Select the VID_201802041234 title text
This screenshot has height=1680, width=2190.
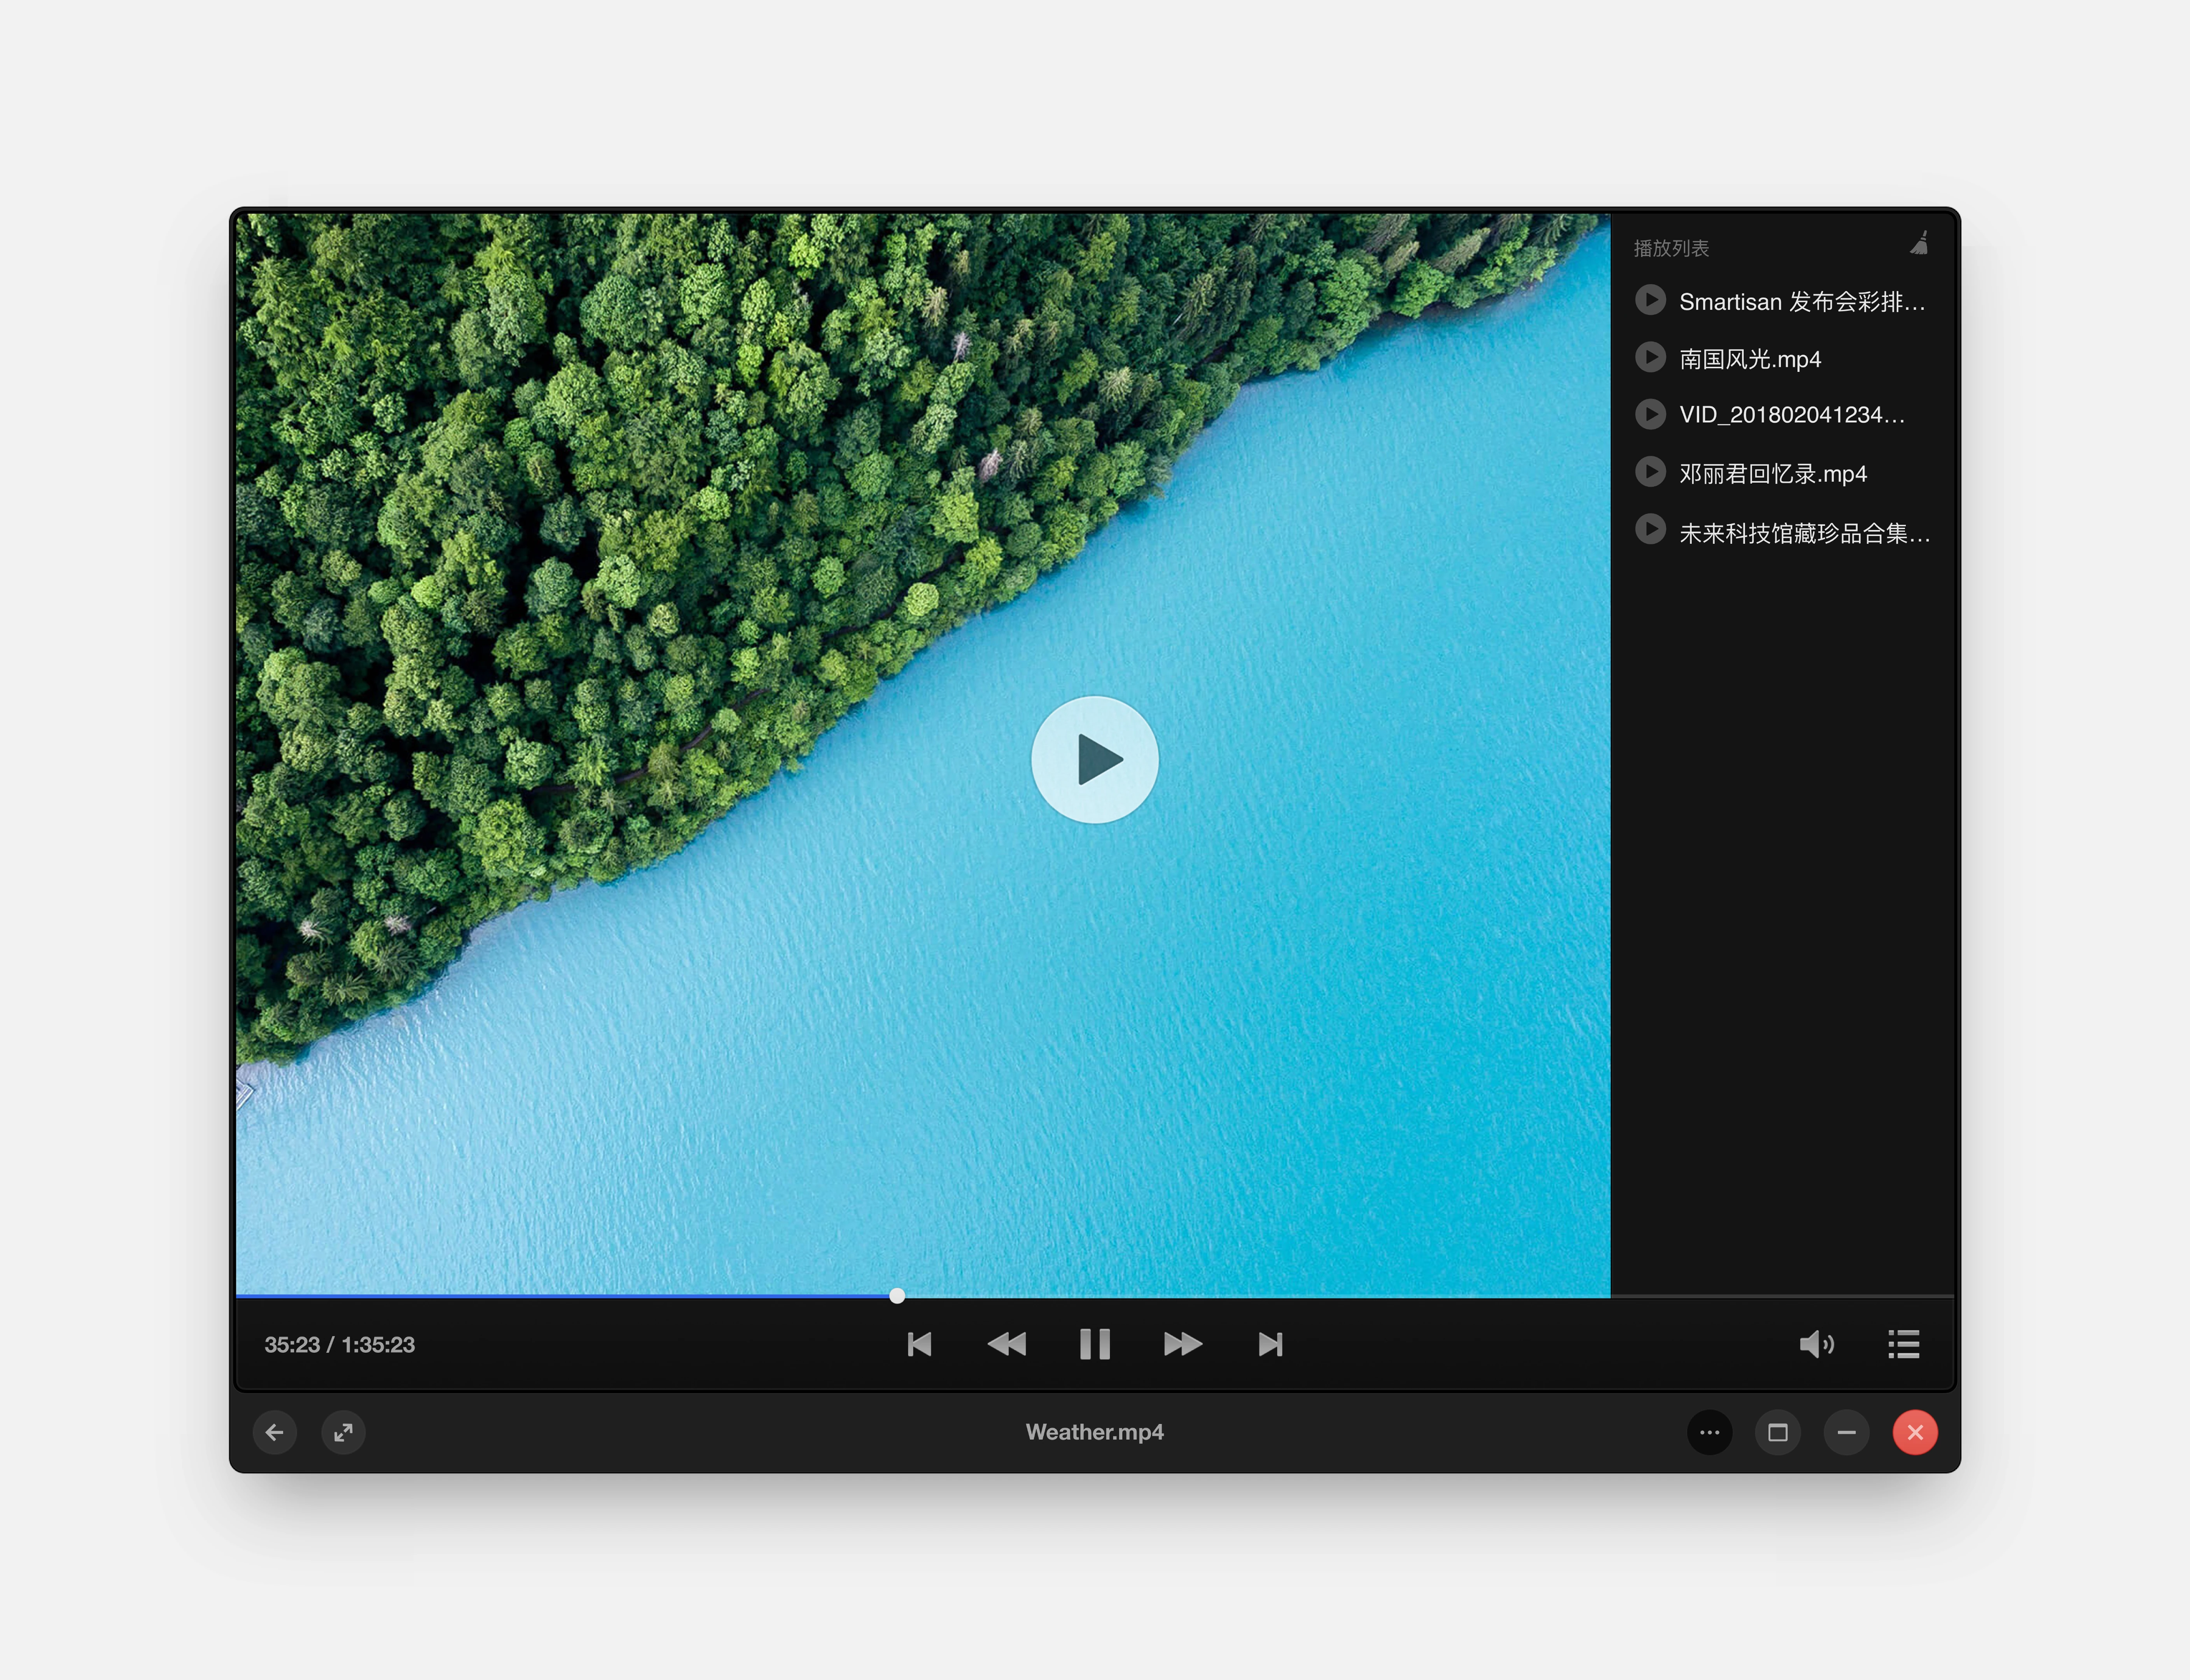1792,415
